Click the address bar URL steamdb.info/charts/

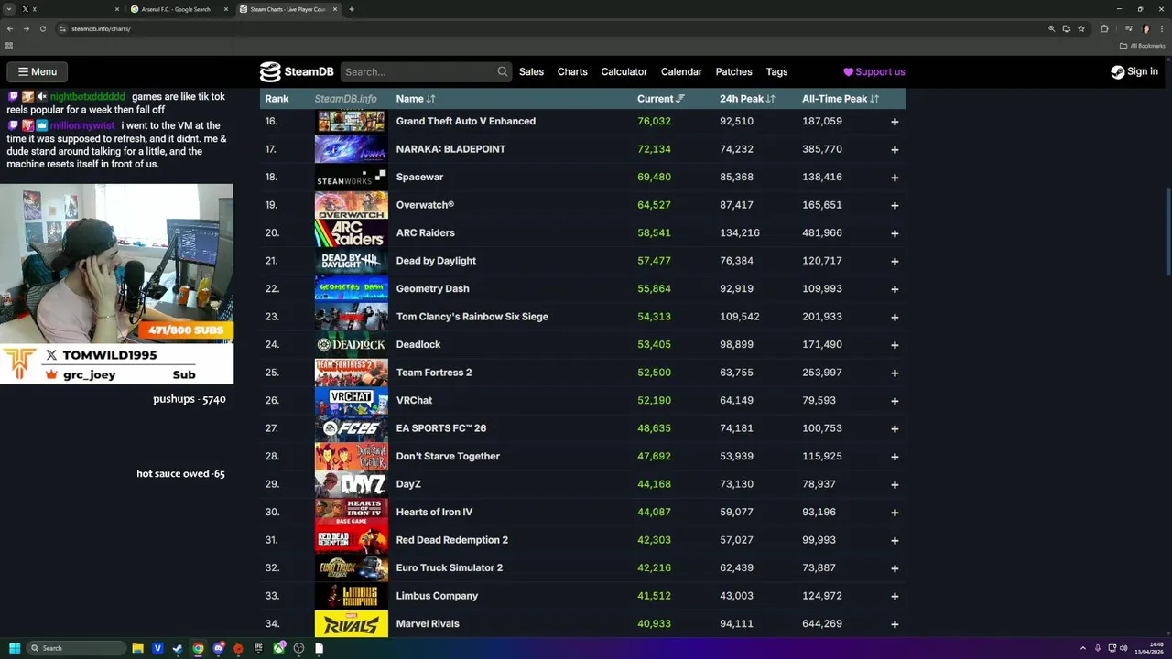click(101, 28)
